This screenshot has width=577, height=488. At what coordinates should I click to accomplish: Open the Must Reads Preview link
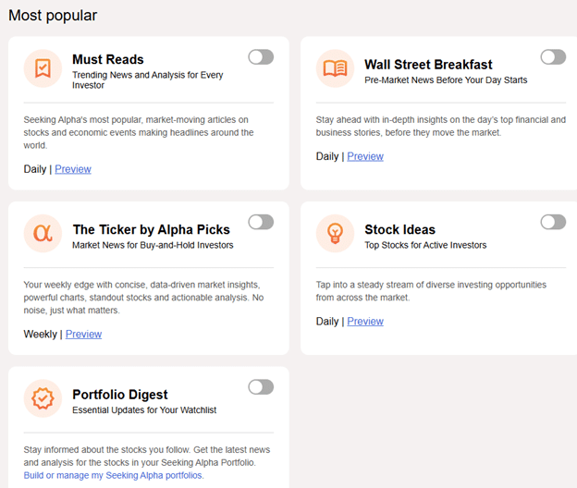73,169
